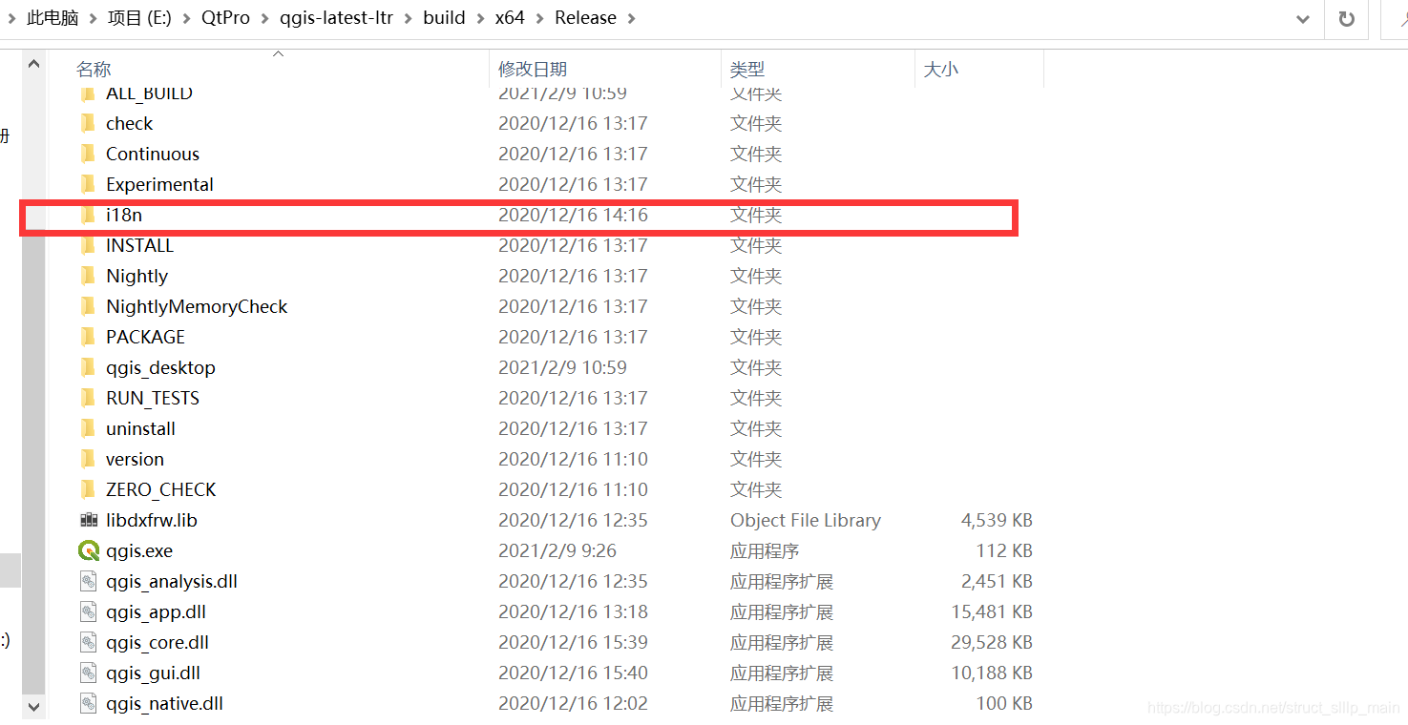The height and width of the screenshot is (725, 1408).
Task: Click the Nightly folder icon
Action: 88,276
